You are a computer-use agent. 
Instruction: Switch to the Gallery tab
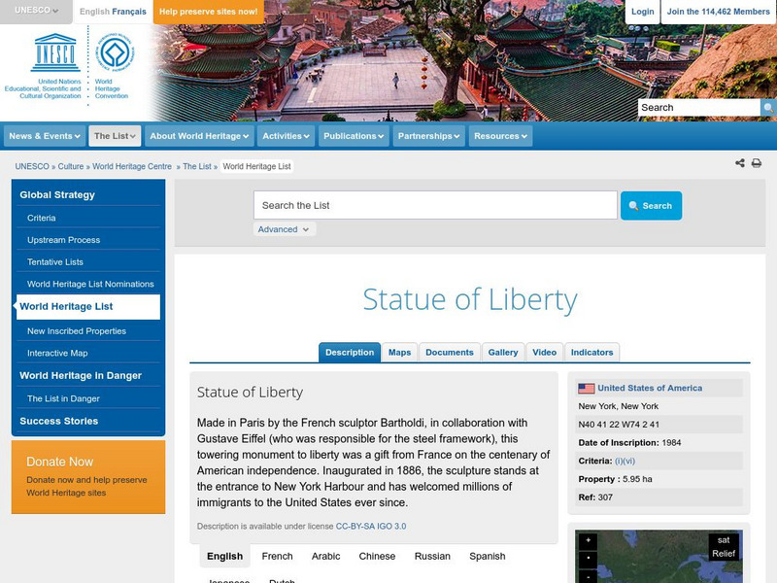pos(503,353)
